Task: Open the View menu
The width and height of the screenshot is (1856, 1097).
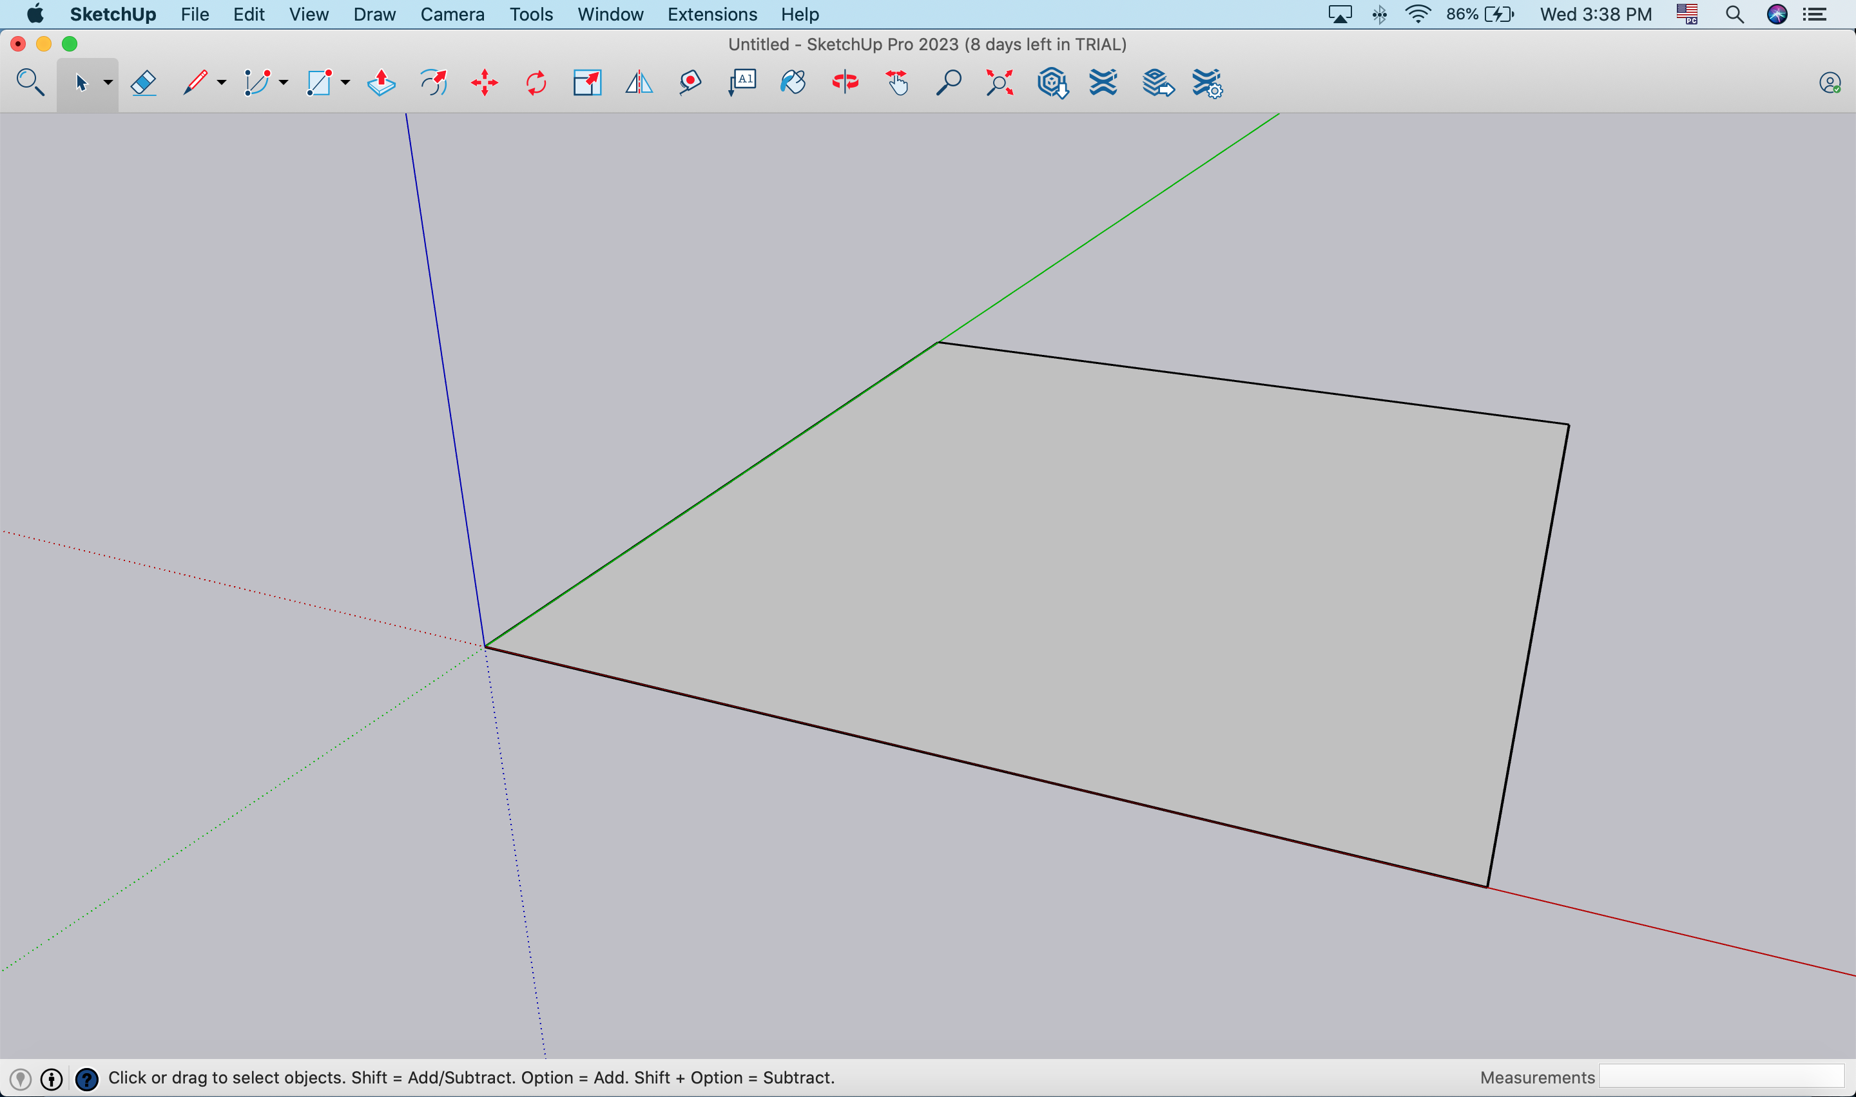Action: (x=309, y=14)
